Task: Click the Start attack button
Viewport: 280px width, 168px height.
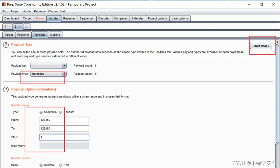Action: [261, 46]
